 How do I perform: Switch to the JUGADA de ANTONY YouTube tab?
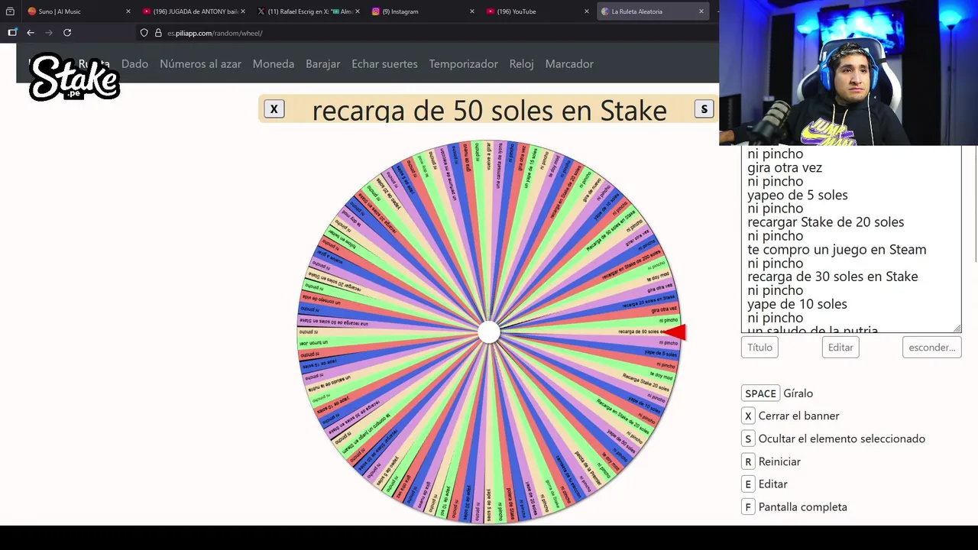193,11
